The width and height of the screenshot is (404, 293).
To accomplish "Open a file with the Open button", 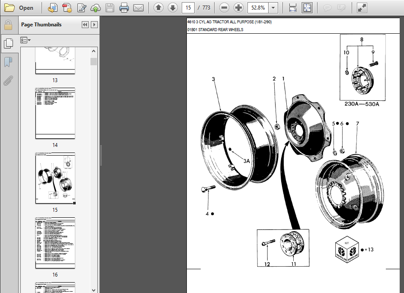I will [x=19, y=8].
